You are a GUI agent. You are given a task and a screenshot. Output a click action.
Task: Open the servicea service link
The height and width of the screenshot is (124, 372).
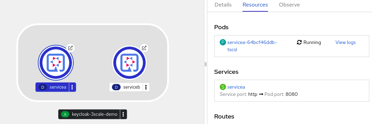tap(236, 87)
